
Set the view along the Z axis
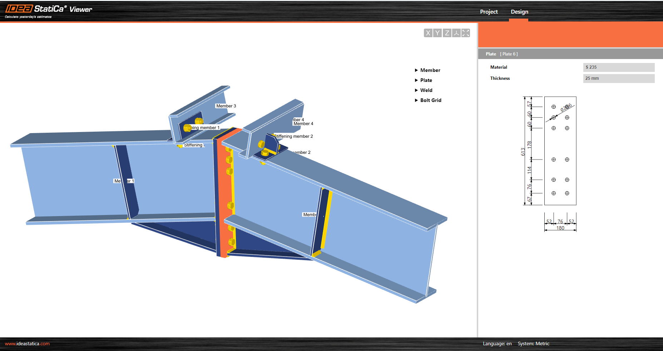pyautogui.click(x=447, y=33)
